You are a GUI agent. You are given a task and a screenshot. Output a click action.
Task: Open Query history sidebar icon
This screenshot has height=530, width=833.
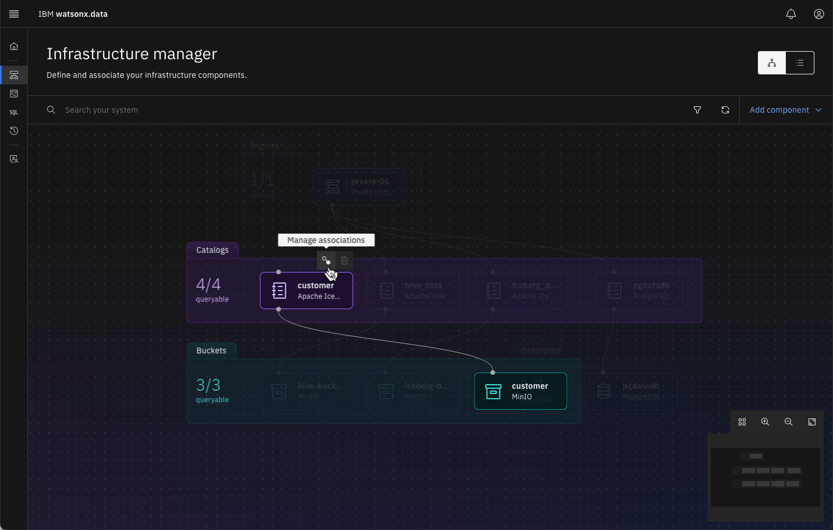pos(14,131)
